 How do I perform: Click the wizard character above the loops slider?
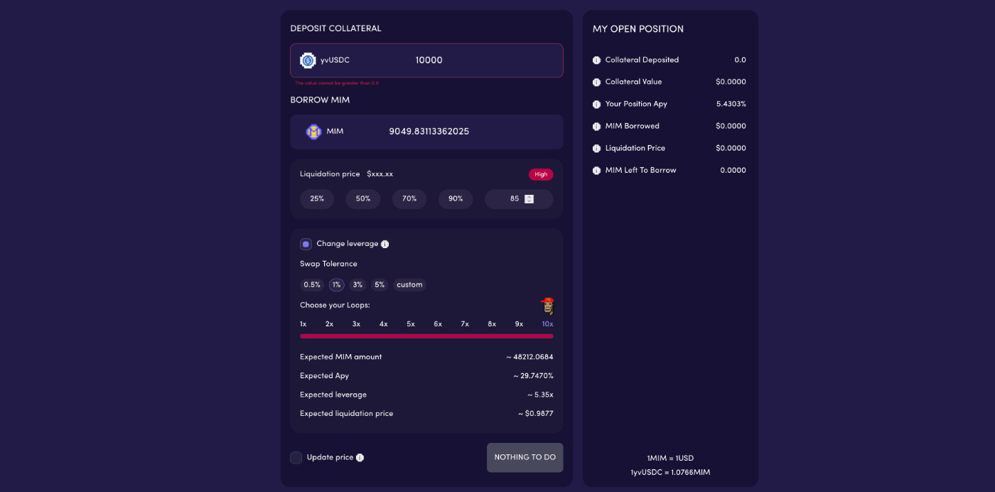coord(547,306)
